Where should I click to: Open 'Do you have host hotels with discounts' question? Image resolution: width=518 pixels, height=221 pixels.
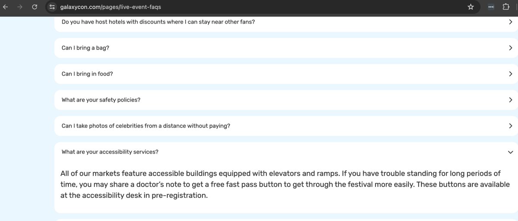coord(158,22)
